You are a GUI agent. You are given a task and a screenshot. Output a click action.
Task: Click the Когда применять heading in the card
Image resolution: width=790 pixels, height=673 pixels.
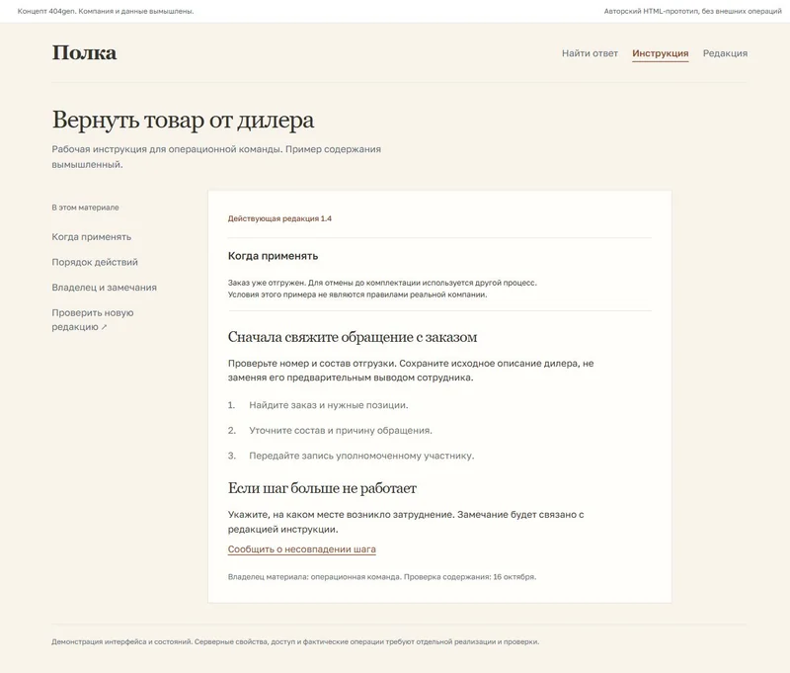273,256
